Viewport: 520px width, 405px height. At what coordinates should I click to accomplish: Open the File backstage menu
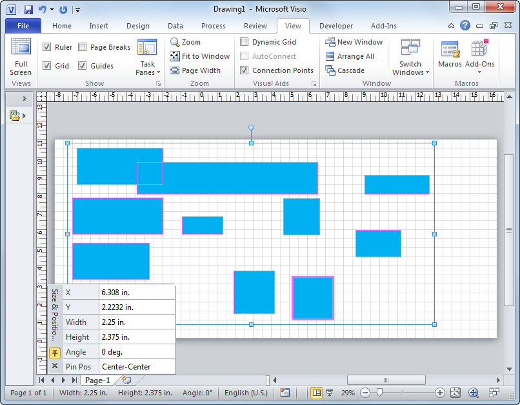coord(23,26)
